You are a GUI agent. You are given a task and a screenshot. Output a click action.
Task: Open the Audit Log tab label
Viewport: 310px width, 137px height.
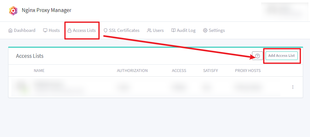click(x=186, y=31)
